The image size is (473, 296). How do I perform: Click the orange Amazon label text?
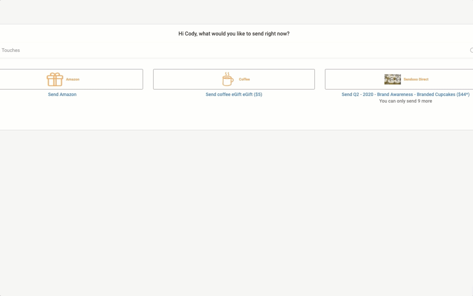[73, 79]
